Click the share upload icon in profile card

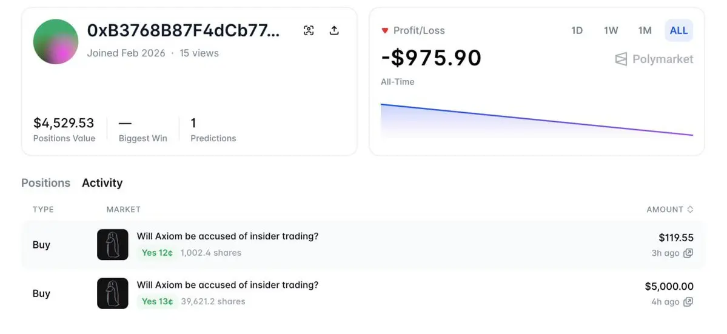(334, 31)
